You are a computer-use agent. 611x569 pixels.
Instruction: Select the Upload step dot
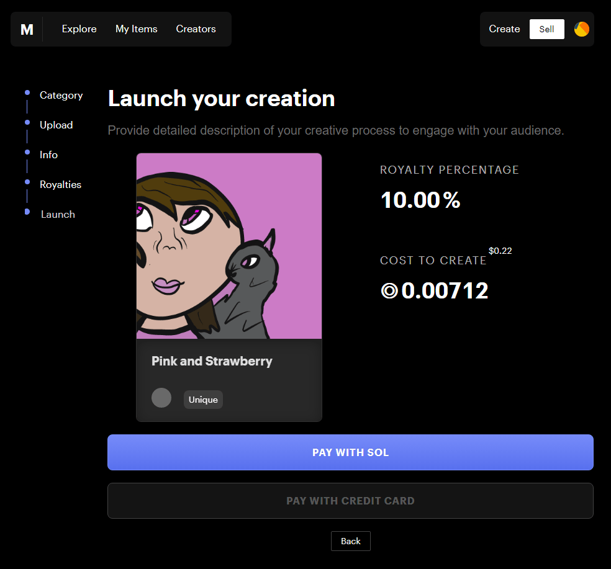tap(27, 123)
